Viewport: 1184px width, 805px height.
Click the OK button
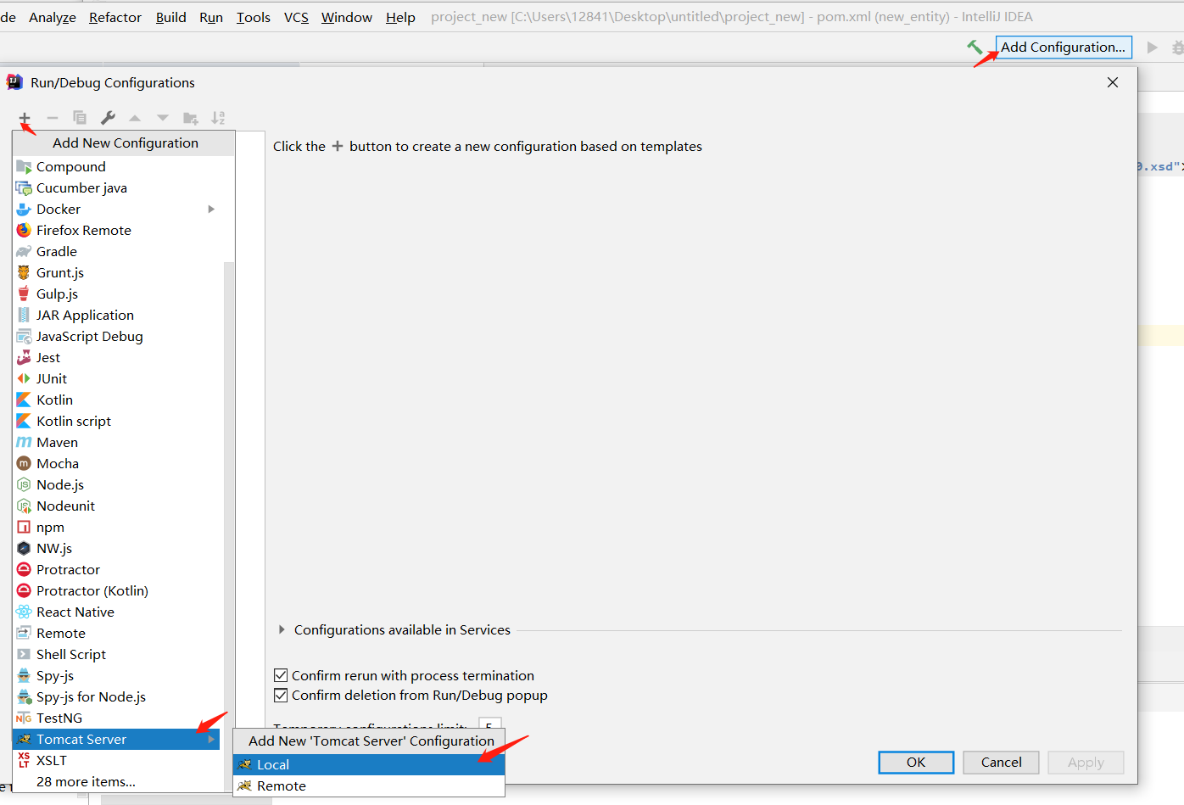916,762
